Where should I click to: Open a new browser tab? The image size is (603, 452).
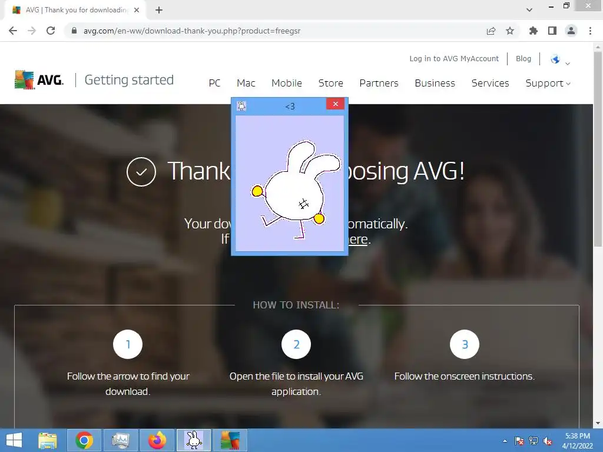(159, 10)
